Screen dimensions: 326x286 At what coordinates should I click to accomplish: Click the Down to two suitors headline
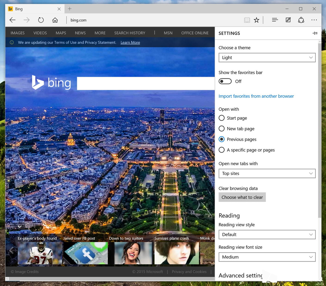point(126,238)
